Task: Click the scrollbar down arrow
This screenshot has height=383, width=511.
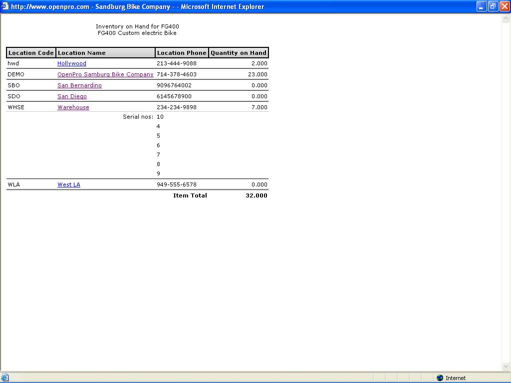Action: coord(507,367)
